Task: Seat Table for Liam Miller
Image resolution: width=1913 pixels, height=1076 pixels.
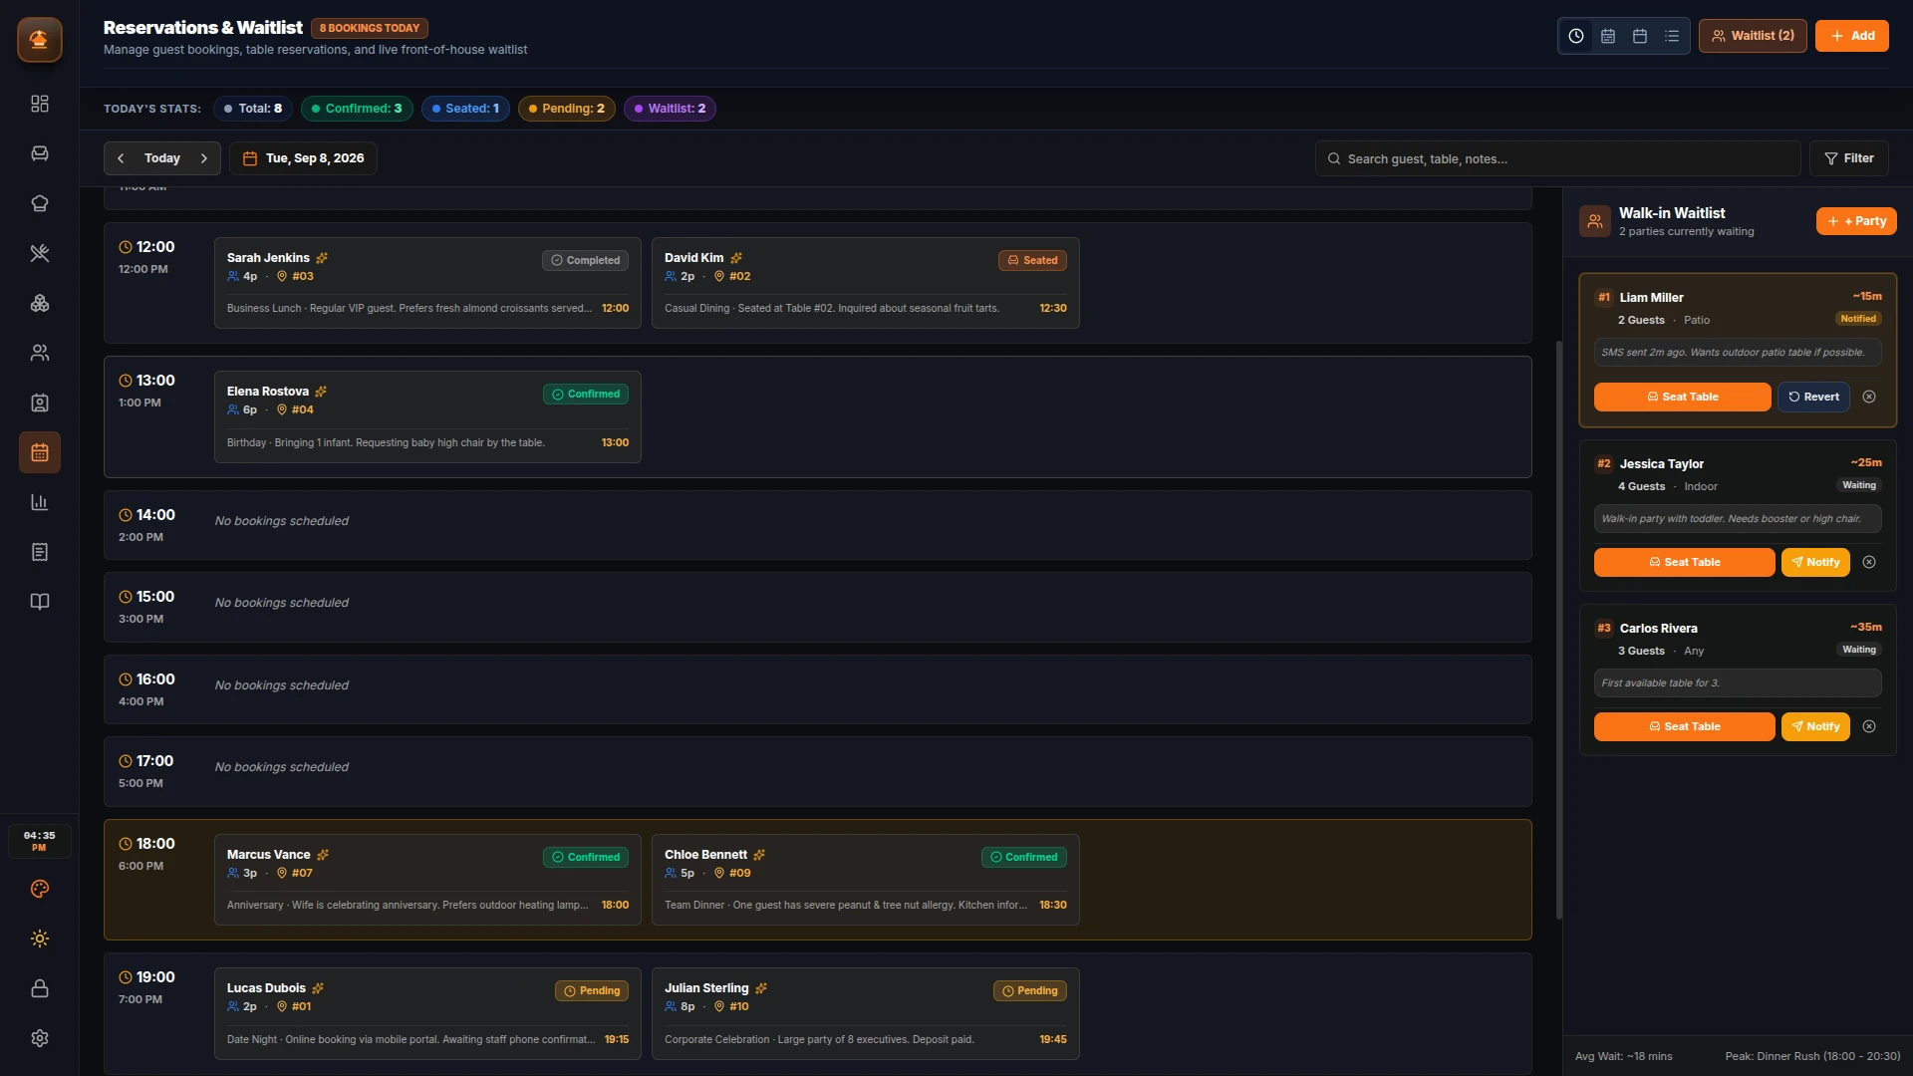Action: [x=1683, y=397]
